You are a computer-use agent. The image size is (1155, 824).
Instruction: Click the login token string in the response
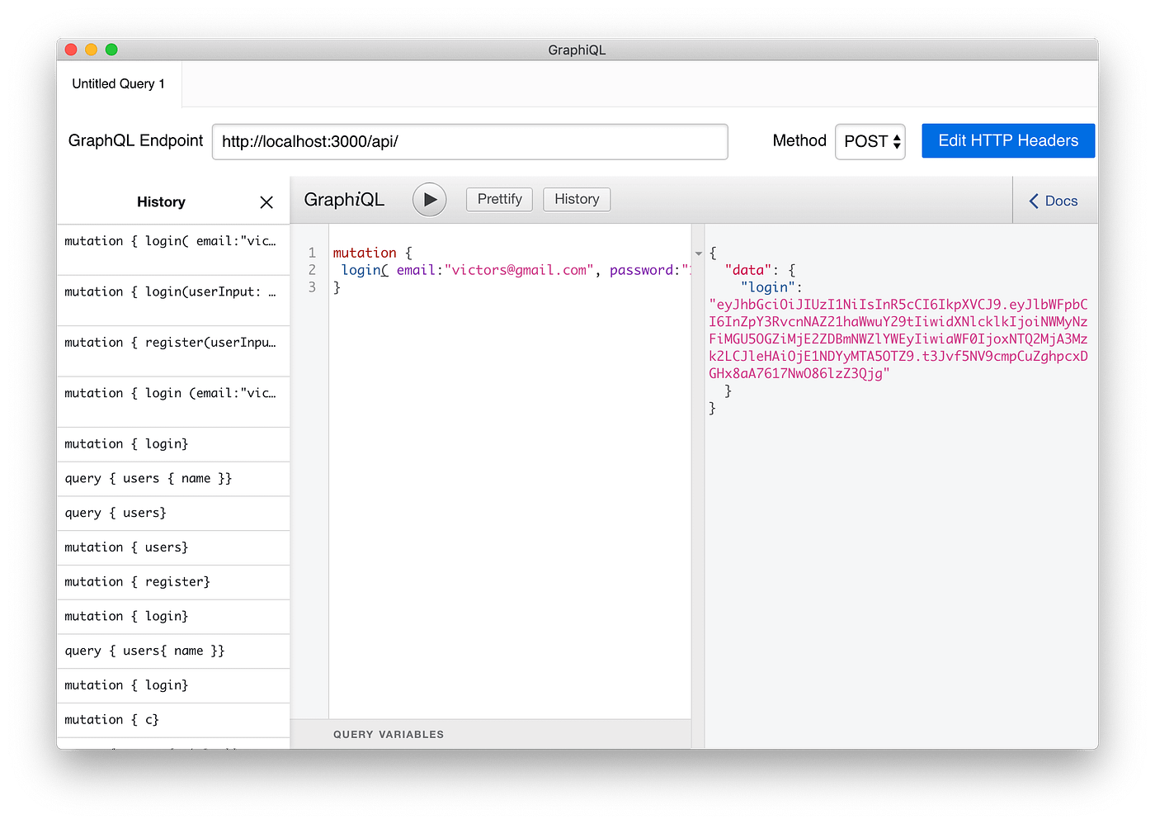point(898,339)
